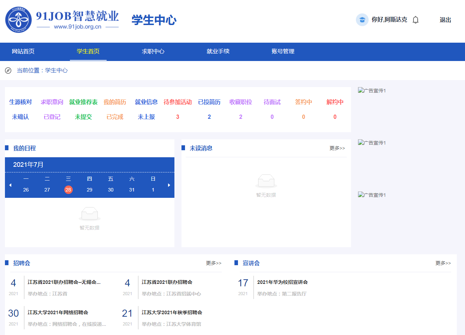Open 更多>> for 未读消息
Image resolution: width=465 pixels, height=335 pixels.
point(337,148)
